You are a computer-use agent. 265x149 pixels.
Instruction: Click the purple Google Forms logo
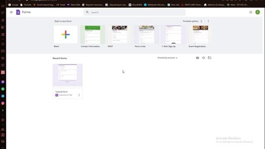pos(18,12)
